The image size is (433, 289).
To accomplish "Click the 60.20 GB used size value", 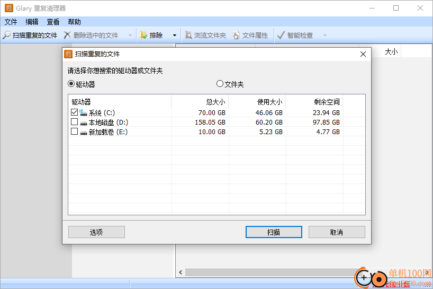I will 269,122.
